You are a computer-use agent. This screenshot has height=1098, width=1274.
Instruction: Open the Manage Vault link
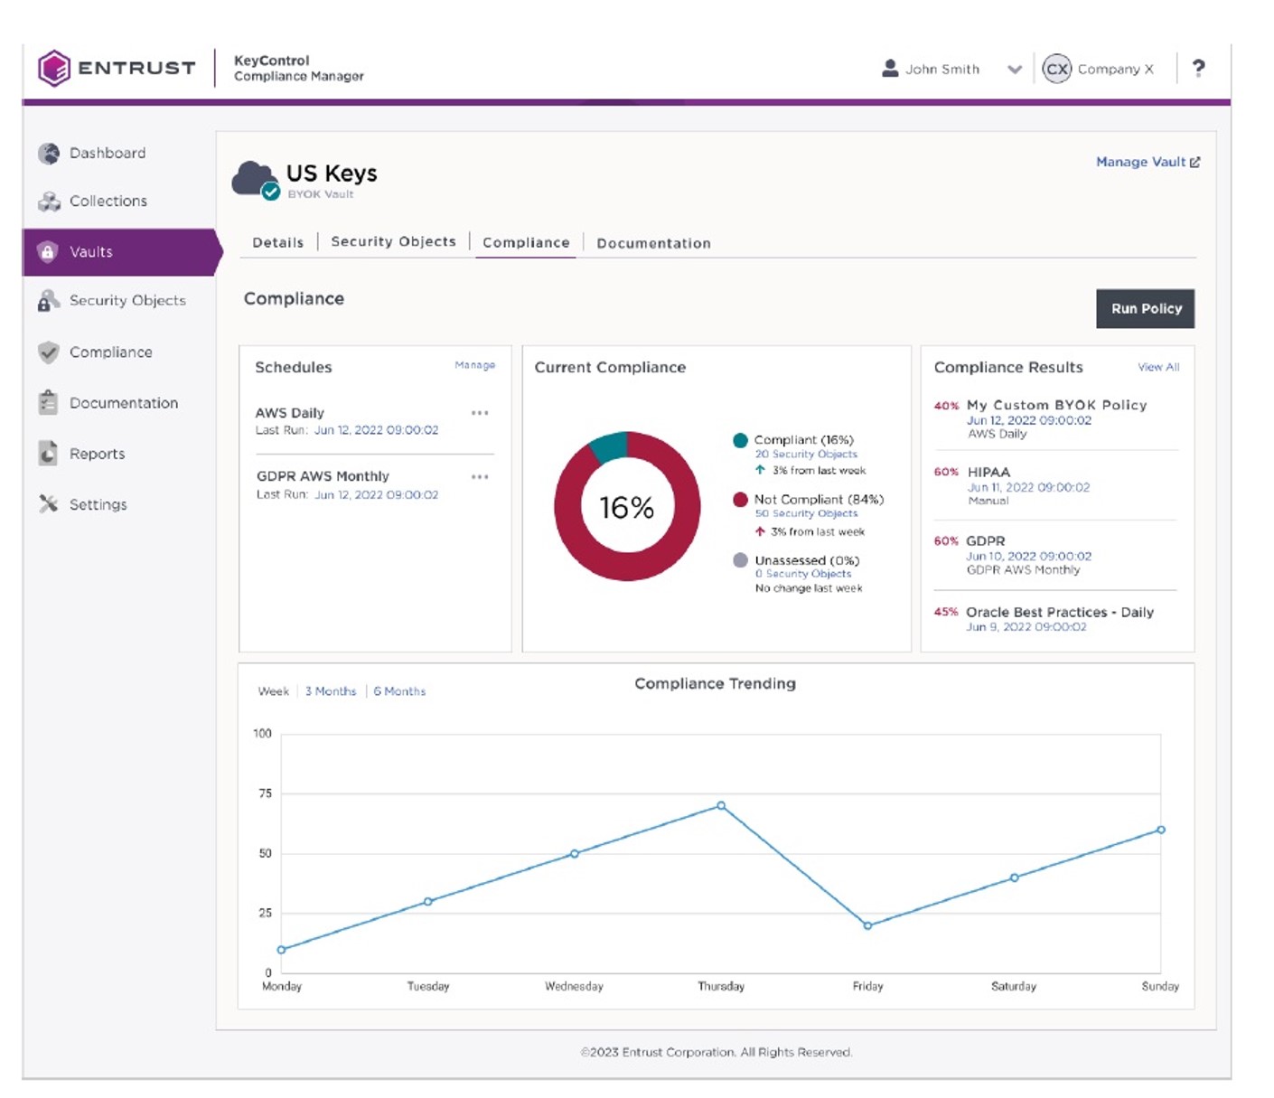1140,162
